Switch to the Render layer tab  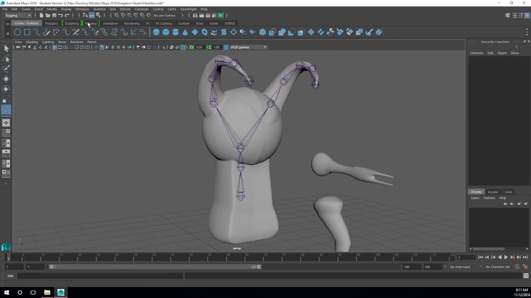tap(493, 192)
